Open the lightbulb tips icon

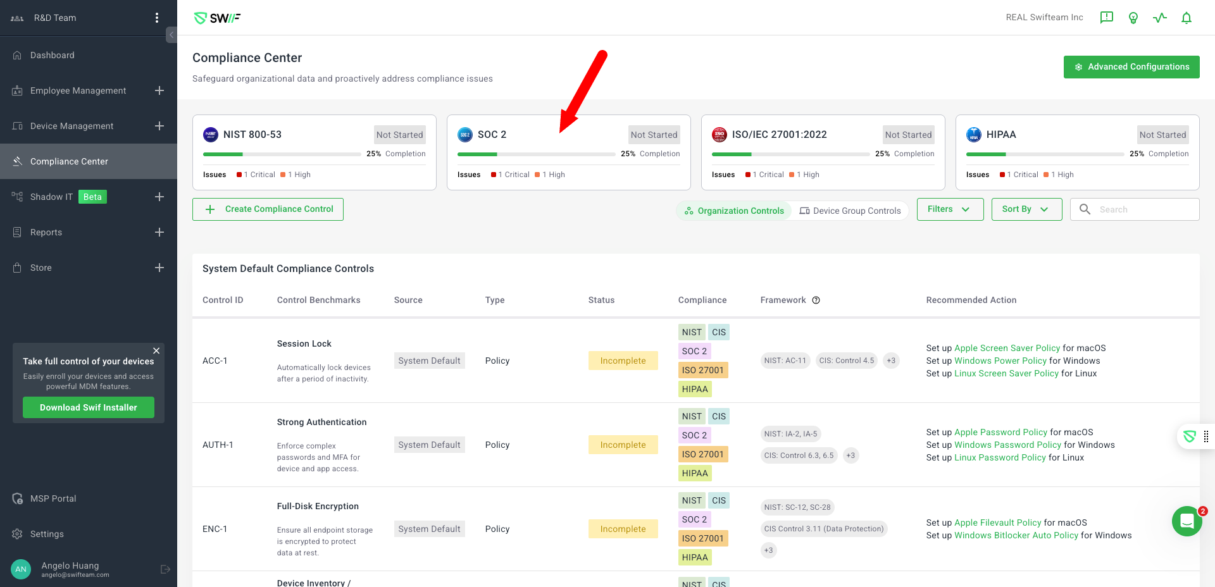[x=1133, y=18]
